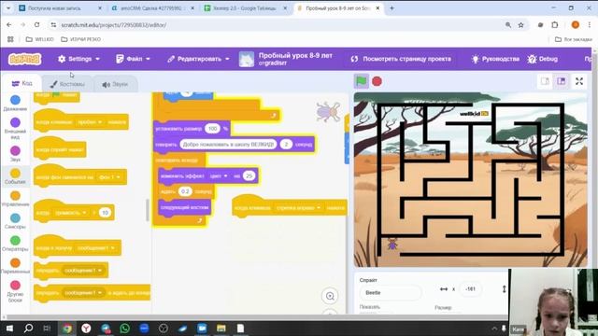Click the effect change value 25 input
The image size is (598, 336).
point(249,176)
